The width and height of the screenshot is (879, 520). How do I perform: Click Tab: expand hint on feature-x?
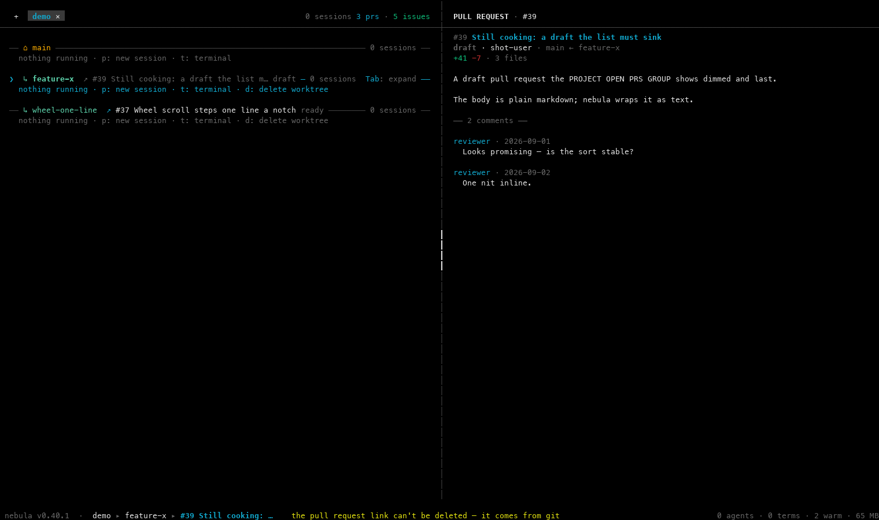click(391, 79)
